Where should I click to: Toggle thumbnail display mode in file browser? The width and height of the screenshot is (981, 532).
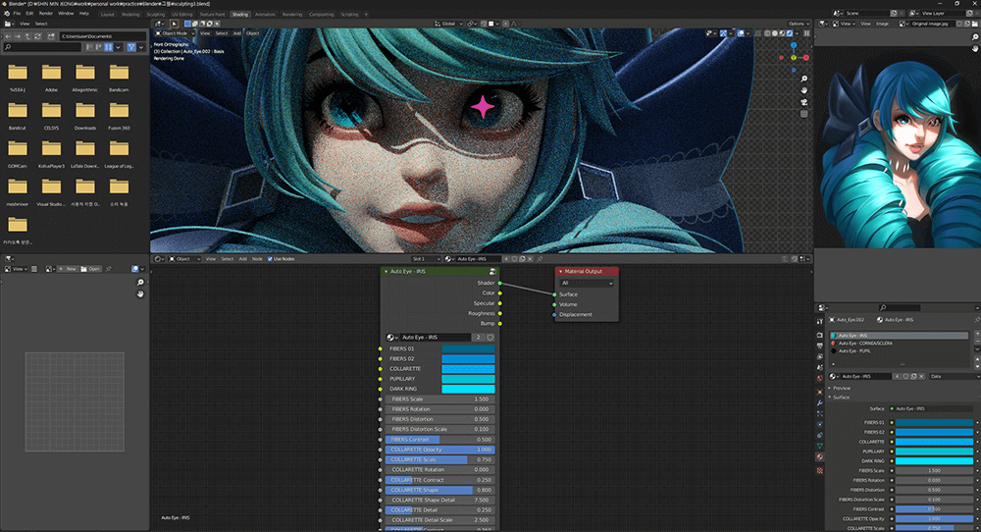(109, 47)
